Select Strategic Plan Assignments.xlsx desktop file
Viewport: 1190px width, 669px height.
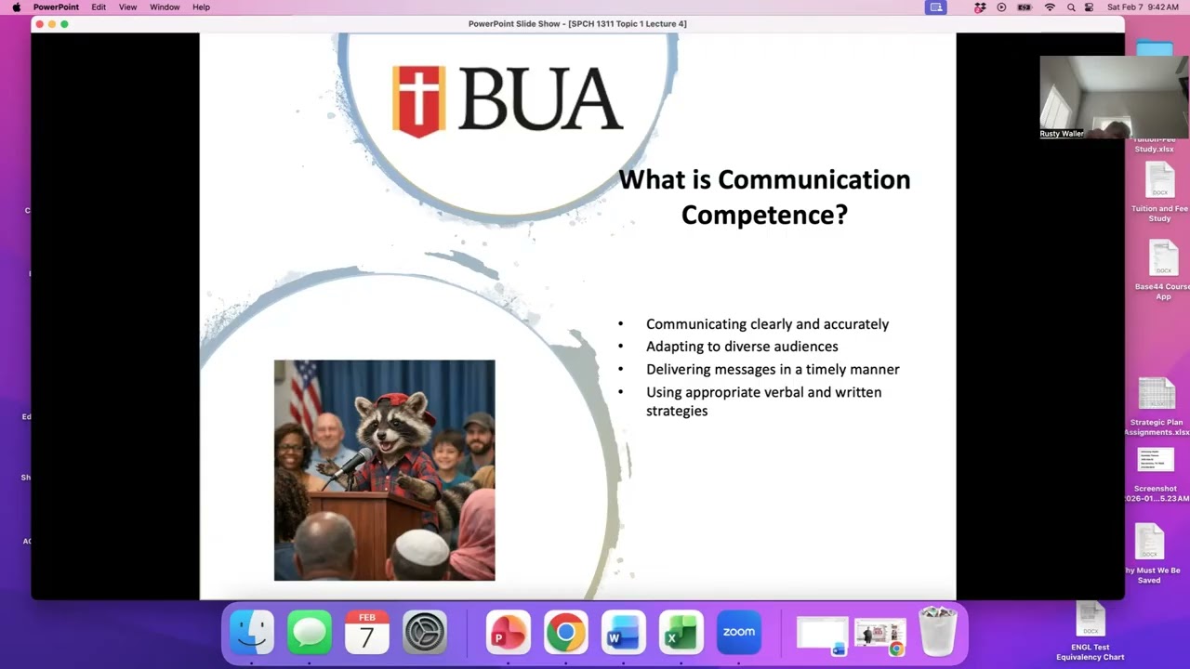pyautogui.click(x=1157, y=406)
